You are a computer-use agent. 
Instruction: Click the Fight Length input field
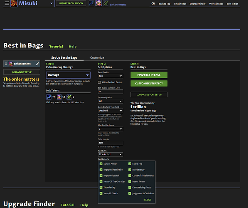[x=110, y=143]
